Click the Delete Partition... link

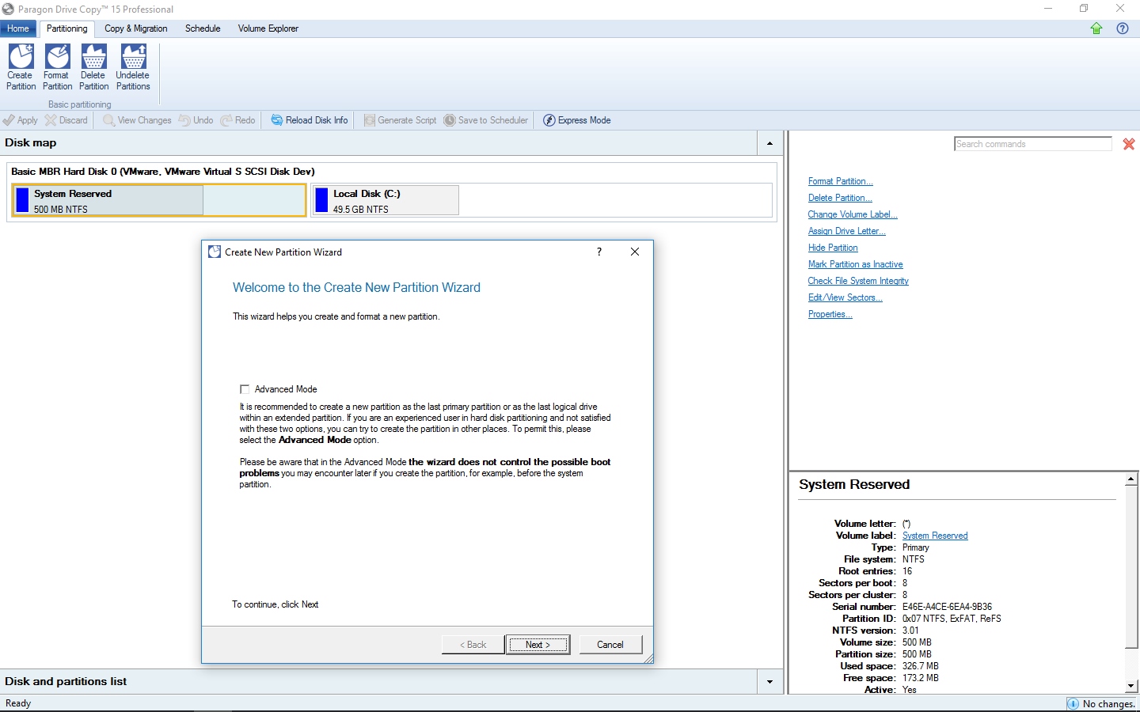(x=840, y=198)
